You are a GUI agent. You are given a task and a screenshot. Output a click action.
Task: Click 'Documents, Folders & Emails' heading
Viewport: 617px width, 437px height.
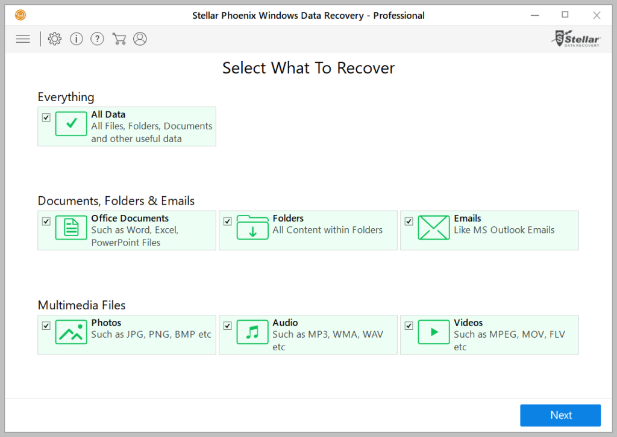pos(116,201)
